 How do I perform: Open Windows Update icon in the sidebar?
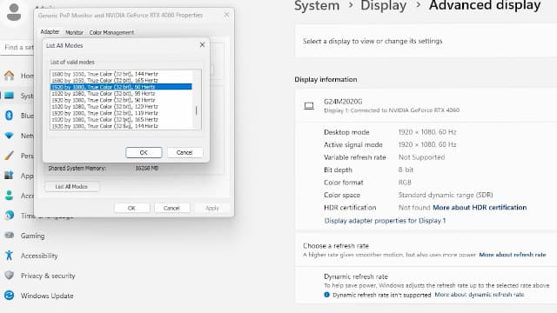[10, 296]
